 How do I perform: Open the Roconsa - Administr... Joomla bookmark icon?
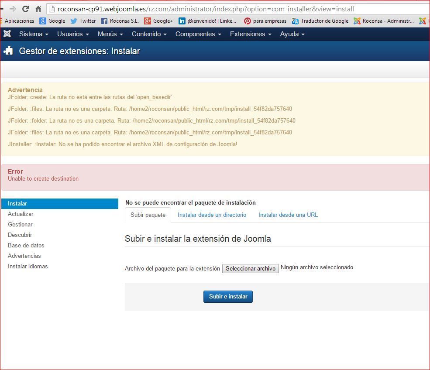pyautogui.click(x=357, y=21)
